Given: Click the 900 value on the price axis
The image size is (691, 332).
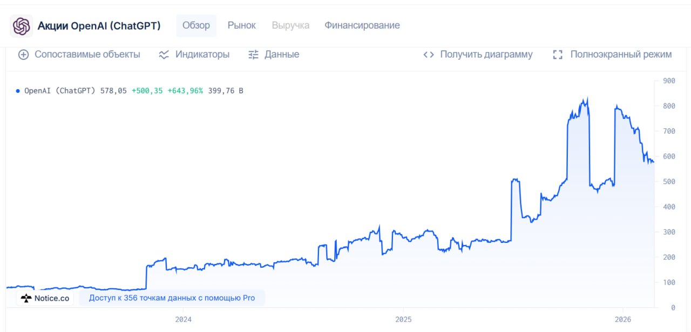Looking at the screenshot, I should 669,81.
